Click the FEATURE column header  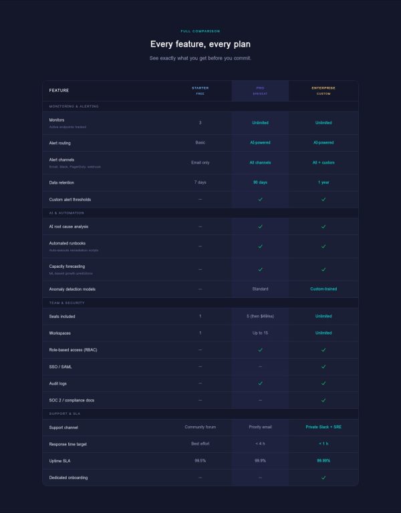tap(59, 91)
